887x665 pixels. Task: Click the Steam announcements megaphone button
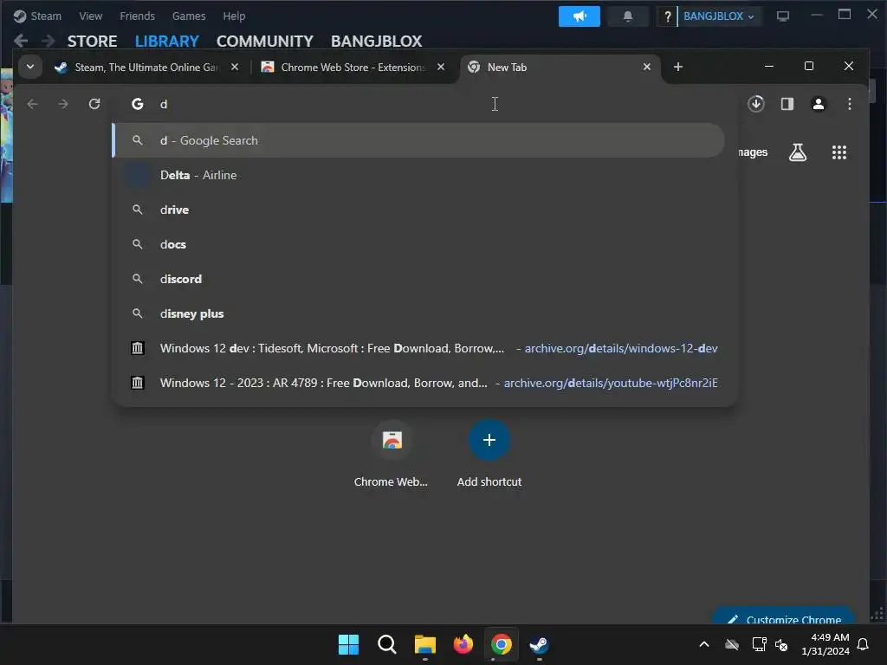tap(579, 16)
